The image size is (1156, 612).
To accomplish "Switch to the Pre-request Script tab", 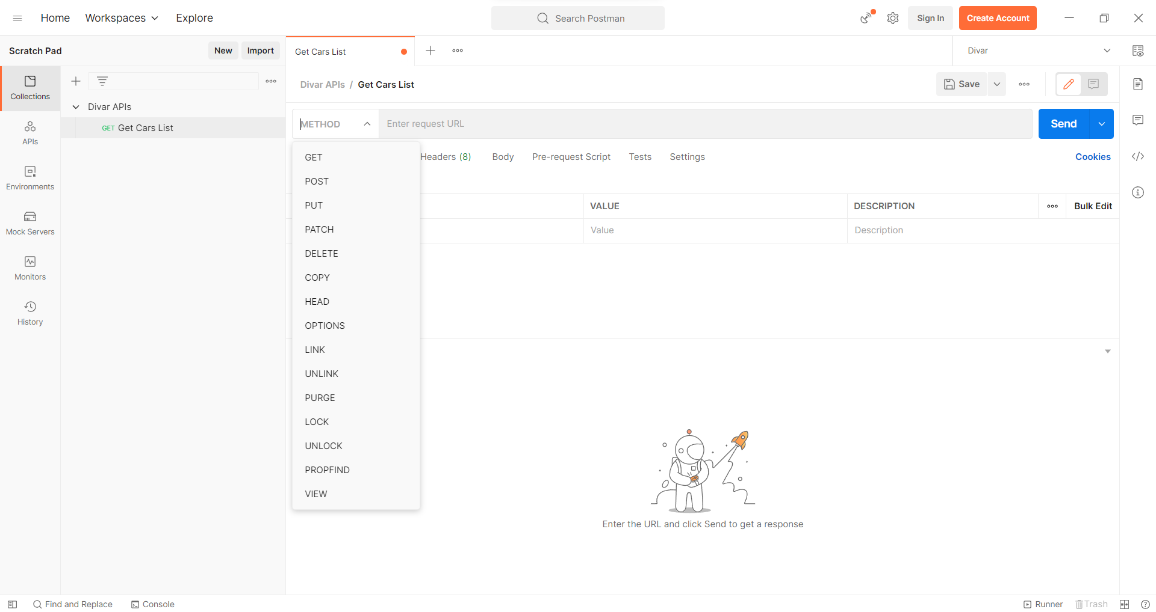I will click(571, 157).
